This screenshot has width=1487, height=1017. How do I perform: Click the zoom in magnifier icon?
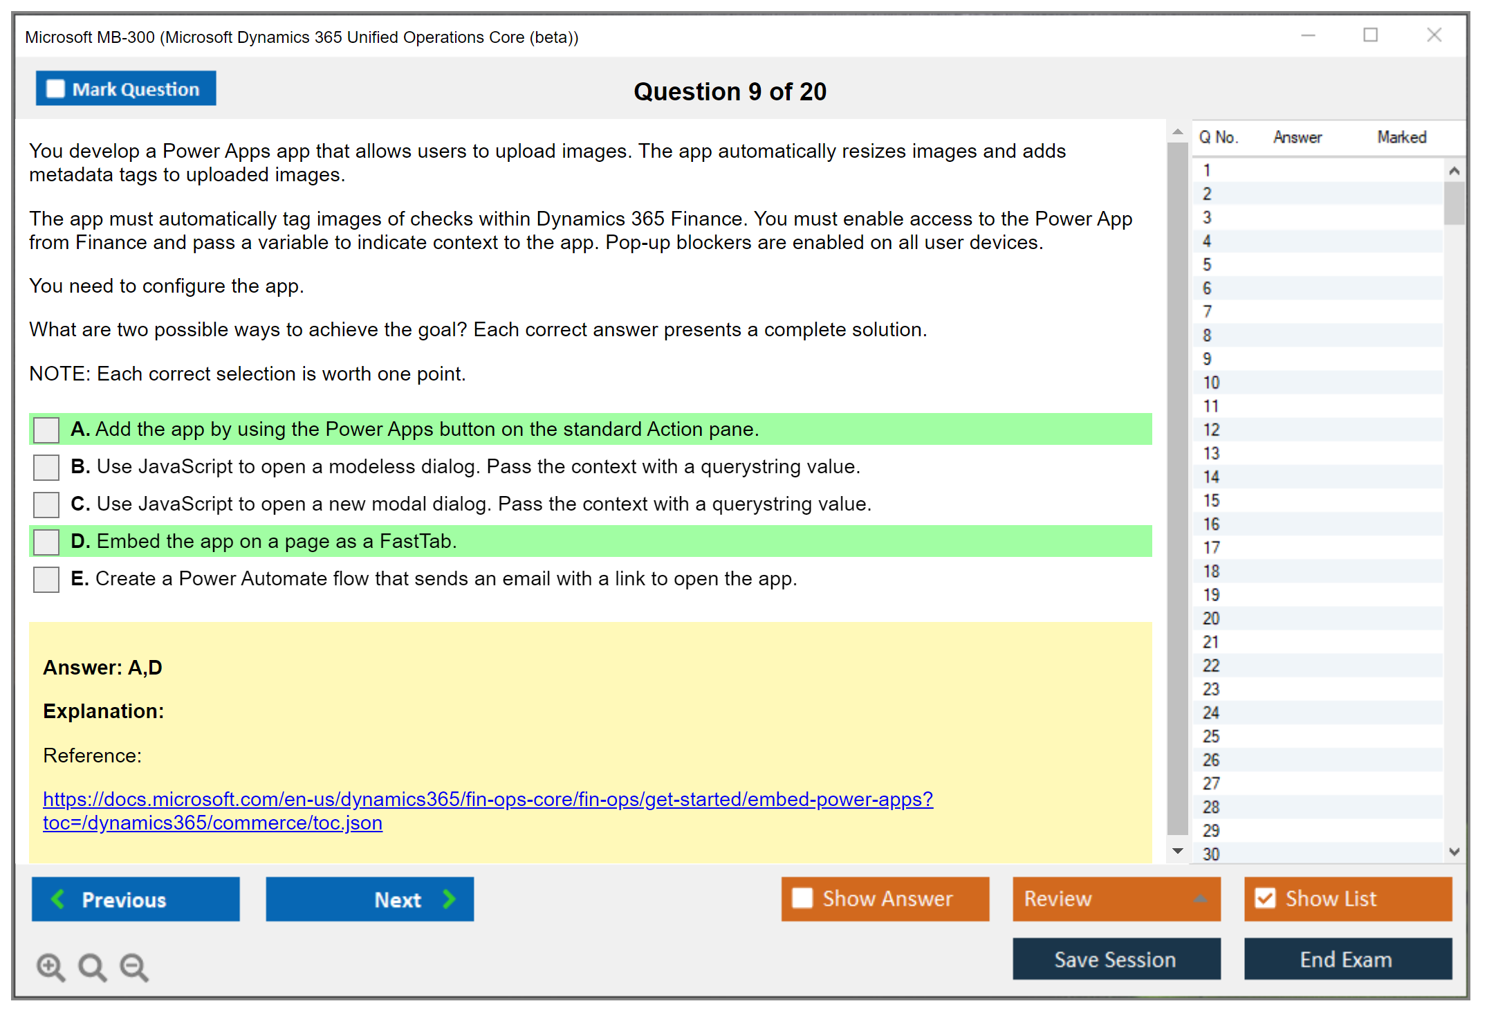click(50, 966)
